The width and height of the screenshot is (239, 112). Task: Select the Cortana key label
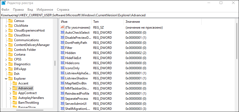tap(20, 55)
